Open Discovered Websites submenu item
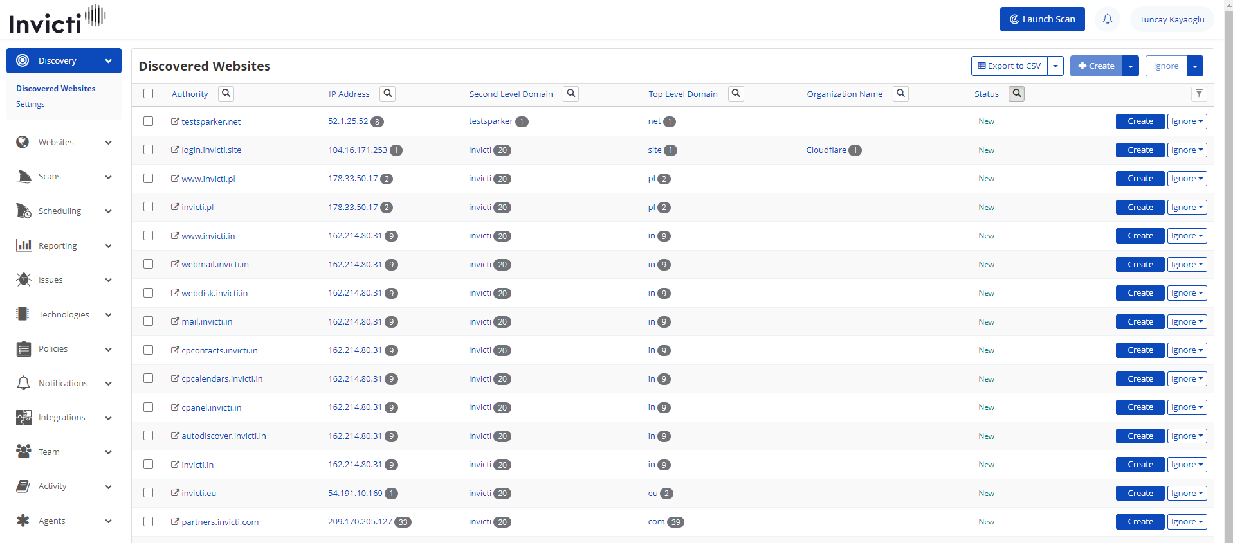Image resolution: width=1233 pixels, height=543 pixels. [56, 89]
